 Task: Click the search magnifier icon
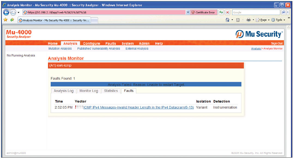pyautogui.click(x=283, y=13)
